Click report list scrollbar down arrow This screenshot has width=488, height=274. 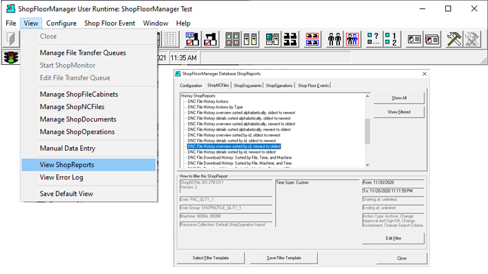pos(367,165)
